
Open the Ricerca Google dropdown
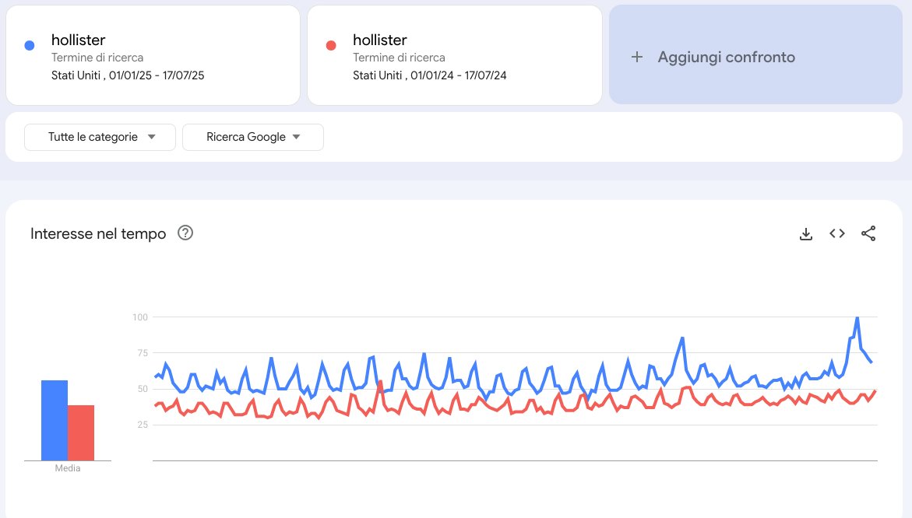pos(253,137)
